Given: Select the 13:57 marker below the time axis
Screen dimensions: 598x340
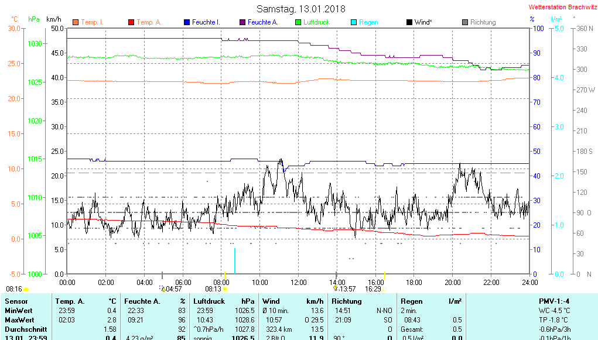Looking at the screenshot, I should [346, 289].
